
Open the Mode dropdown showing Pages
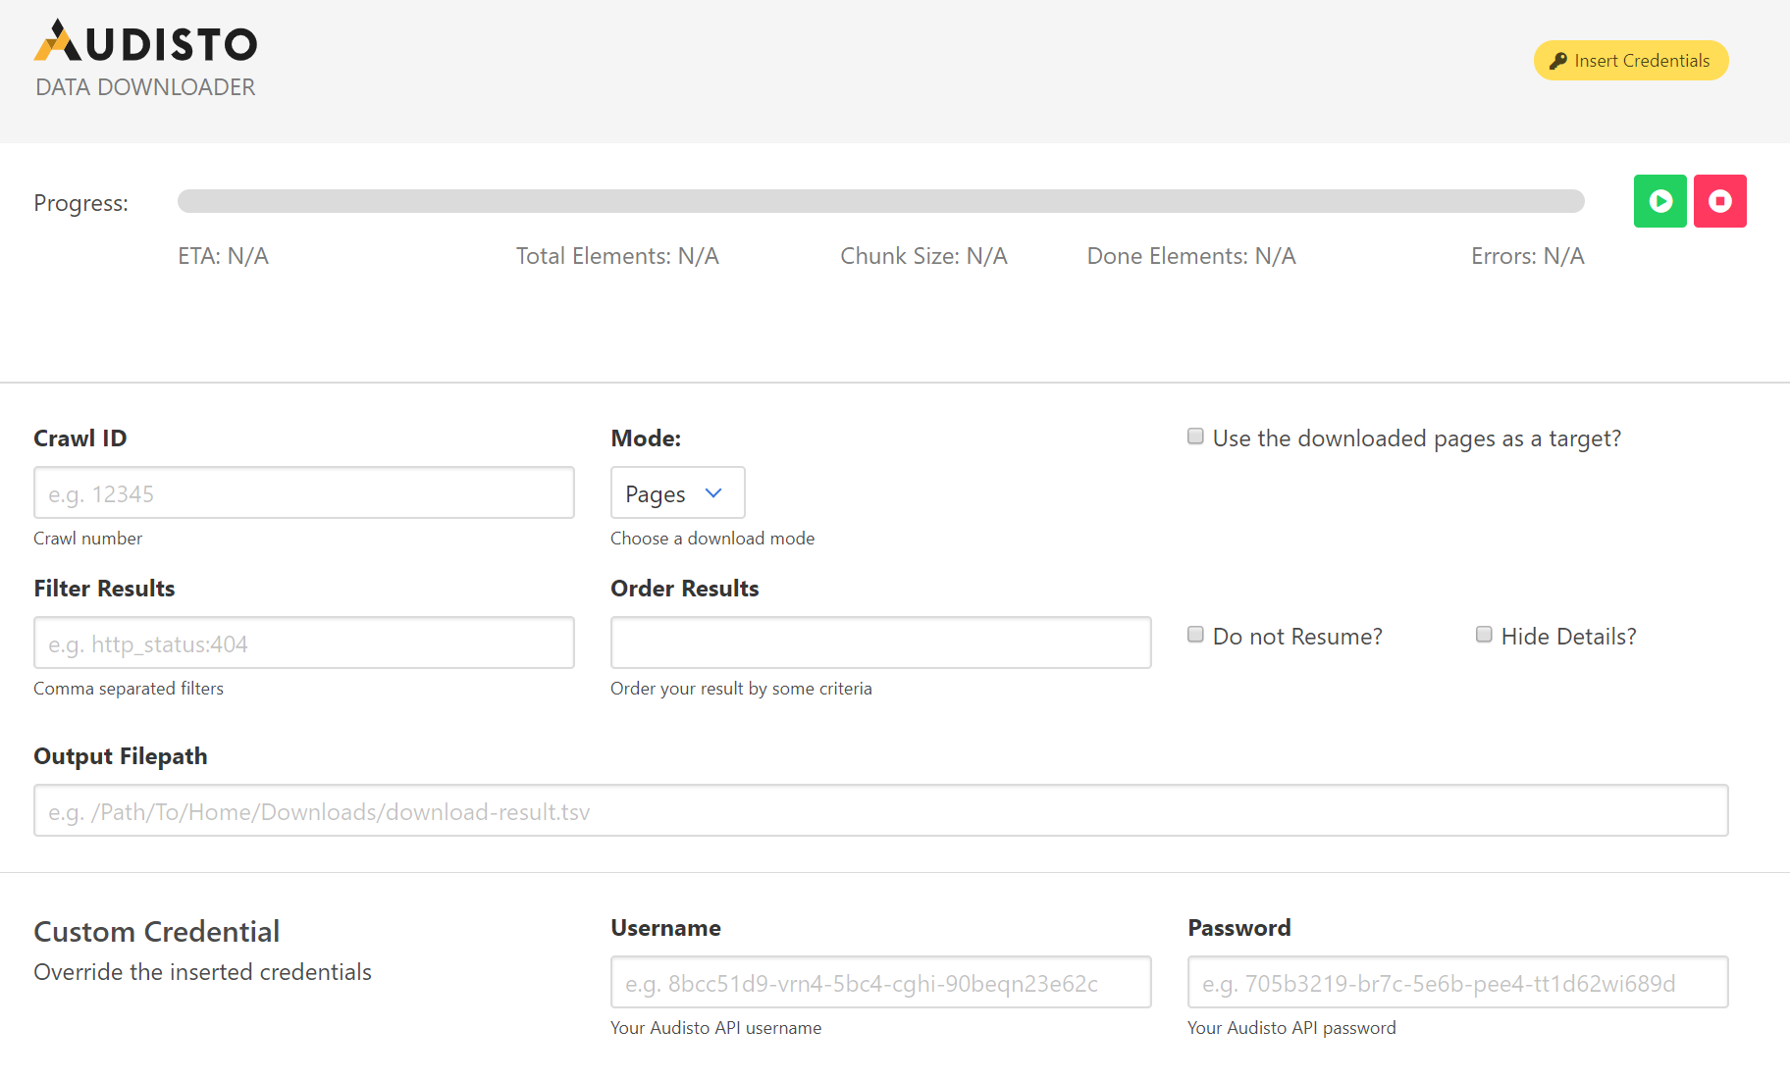677,492
